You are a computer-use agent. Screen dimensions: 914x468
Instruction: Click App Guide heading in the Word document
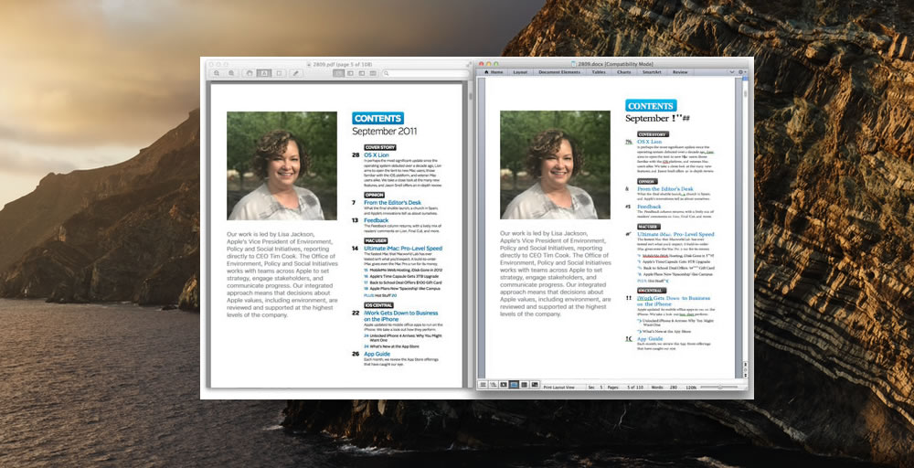point(650,338)
